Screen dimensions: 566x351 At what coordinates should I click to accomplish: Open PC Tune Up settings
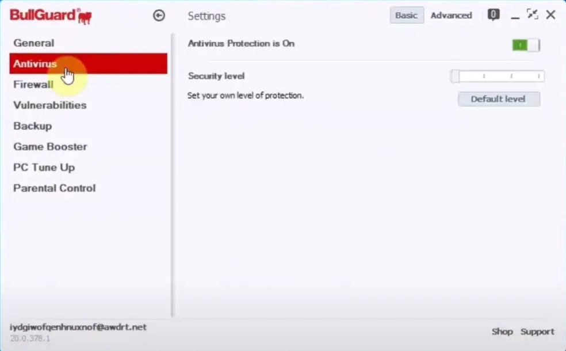point(44,167)
